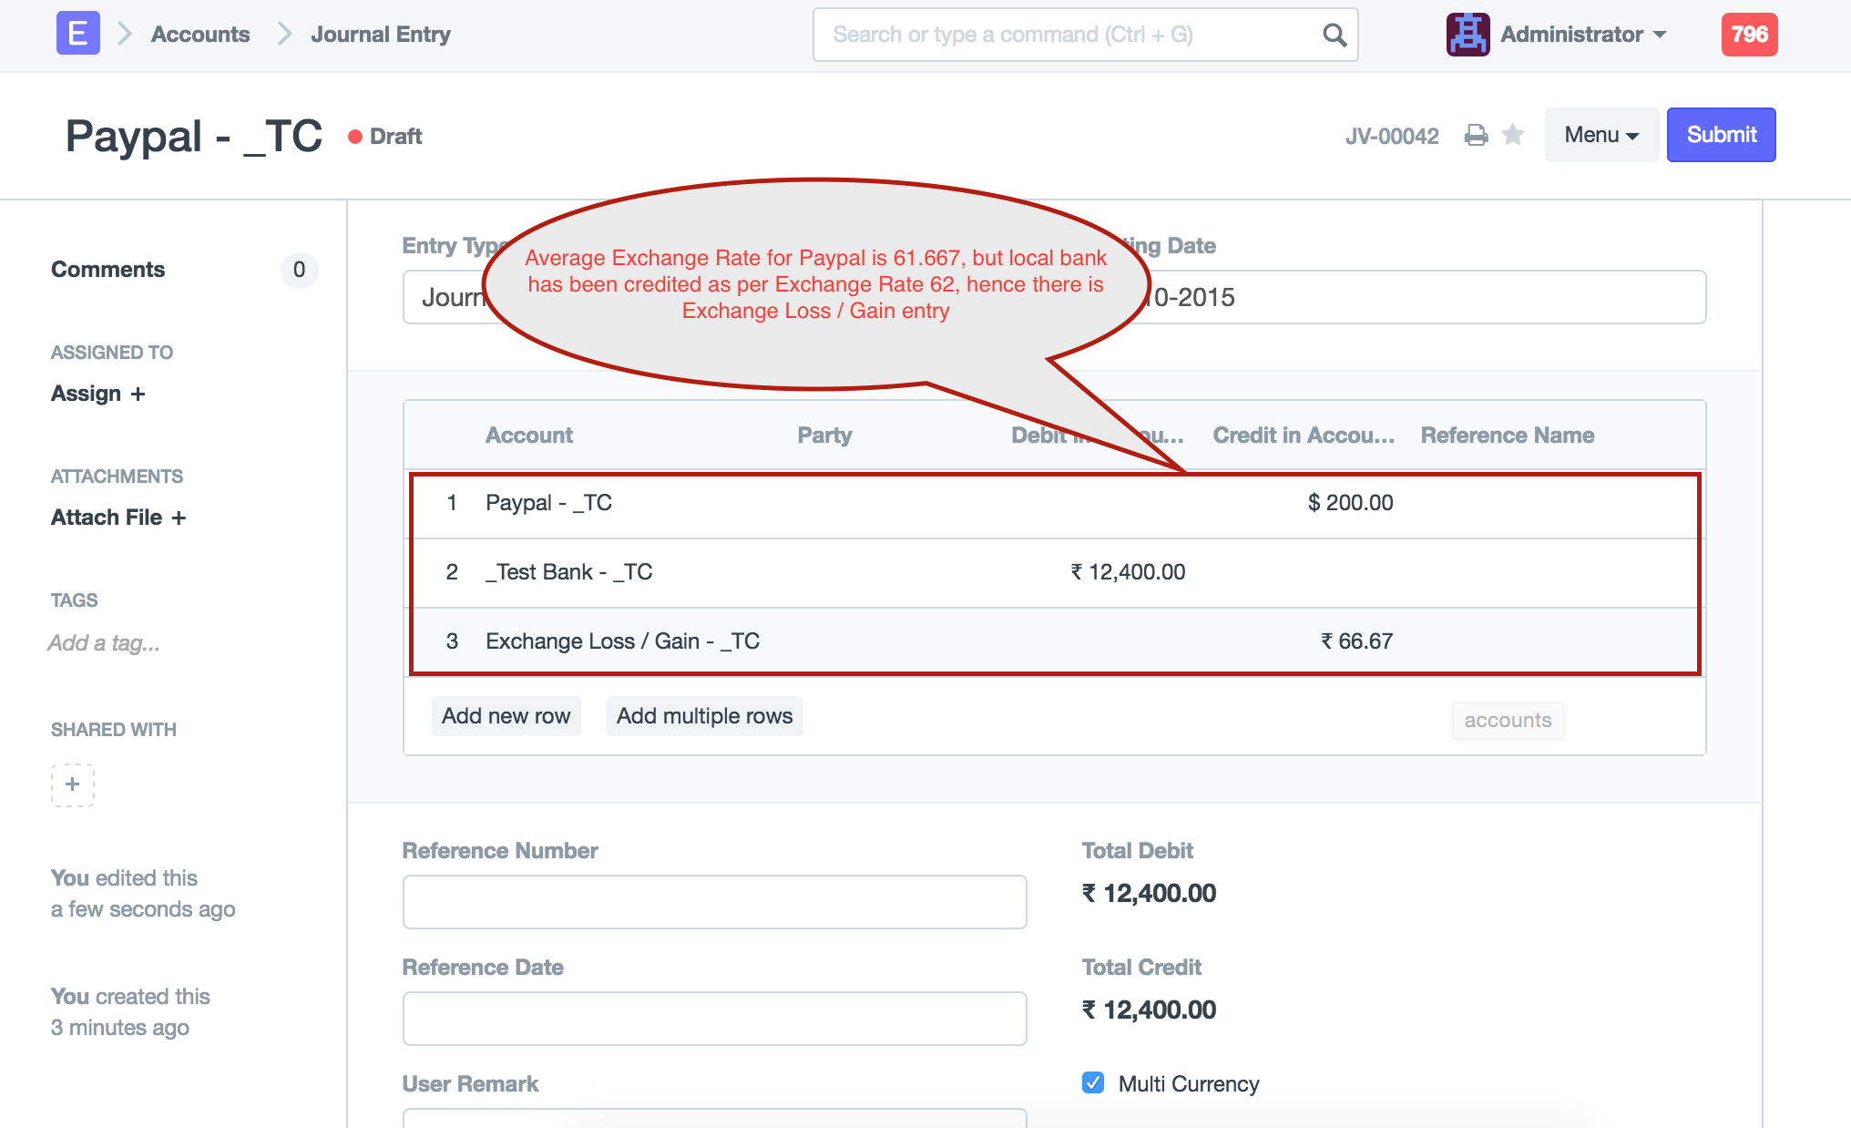Click the Administrator avatar icon
Screen dimensions: 1851x1128
(x=1468, y=35)
